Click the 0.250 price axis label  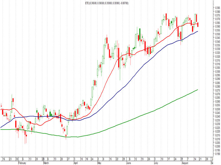click(x=218, y=109)
